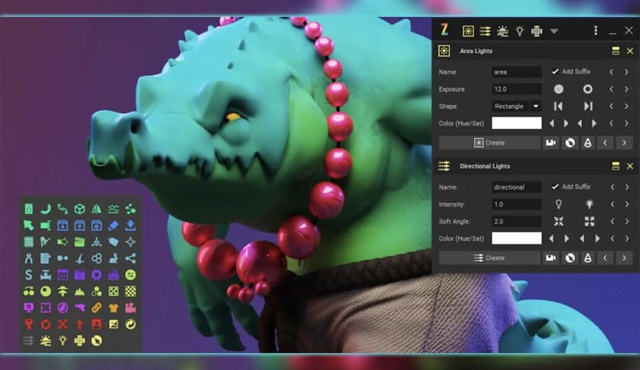Click the camera icon next to Area Lights Create
The image size is (640, 370).
[551, 143]
